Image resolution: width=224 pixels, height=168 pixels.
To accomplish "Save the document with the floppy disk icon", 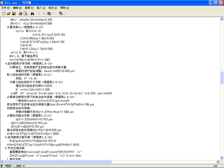I will coord(14,14).
